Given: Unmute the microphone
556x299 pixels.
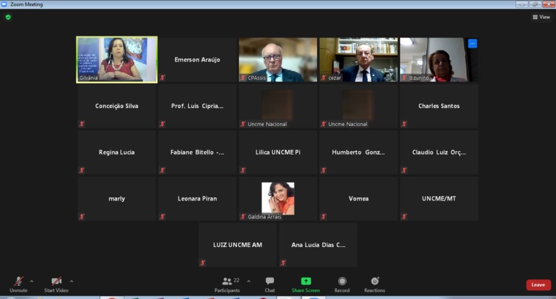Looking at the screenshot, I should coord(18,284).
